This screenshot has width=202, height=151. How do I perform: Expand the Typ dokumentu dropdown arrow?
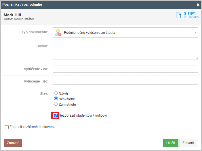tap(195, 33)
